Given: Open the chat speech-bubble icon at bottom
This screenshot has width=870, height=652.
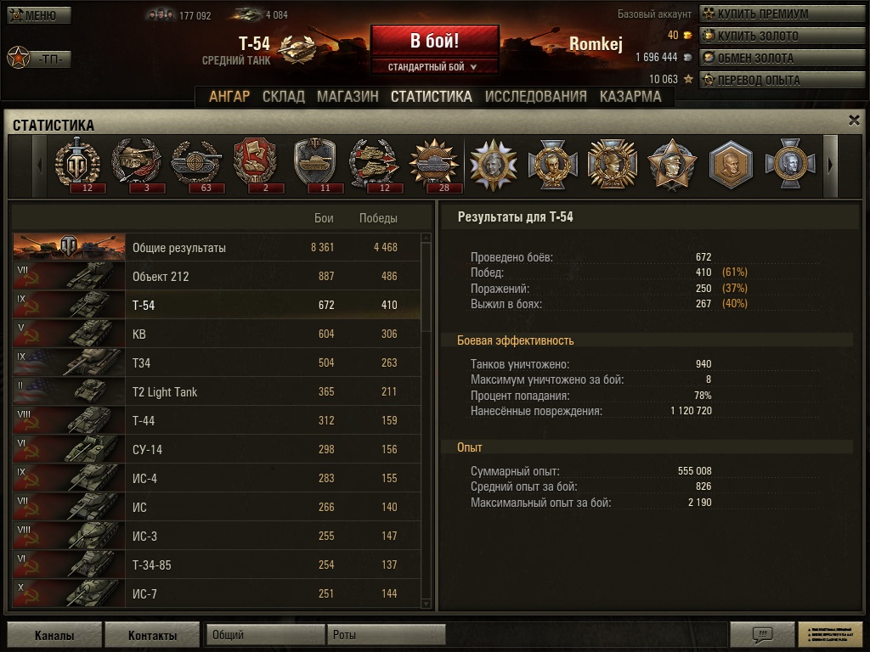Looking at the screenshot, I should tap(762, 633).
